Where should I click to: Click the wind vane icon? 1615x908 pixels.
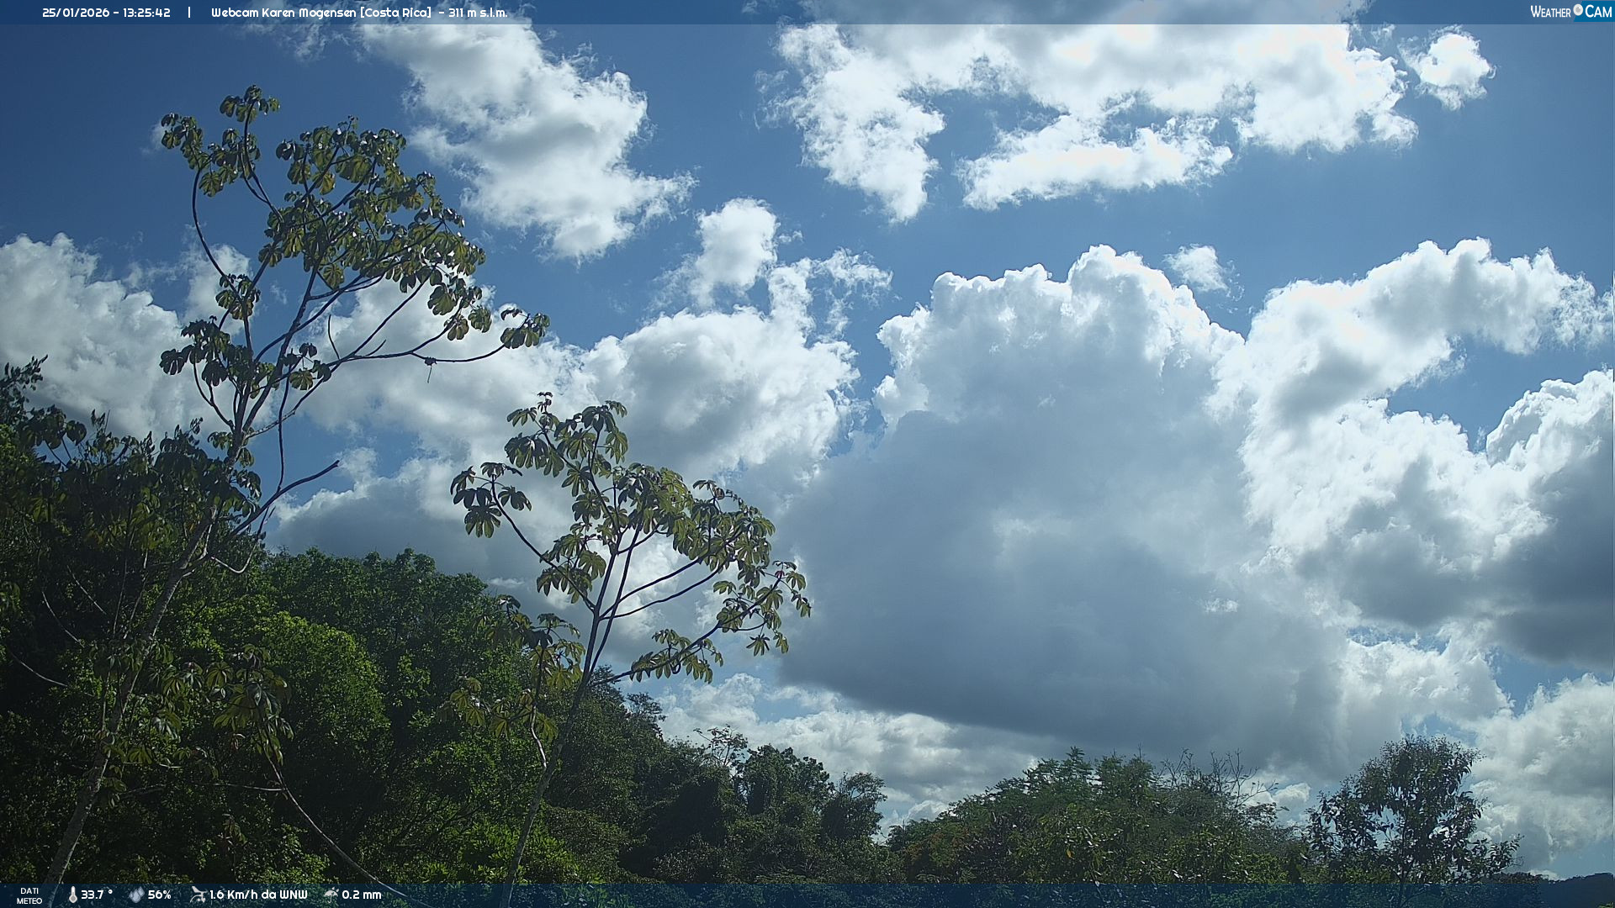(198, 895)
